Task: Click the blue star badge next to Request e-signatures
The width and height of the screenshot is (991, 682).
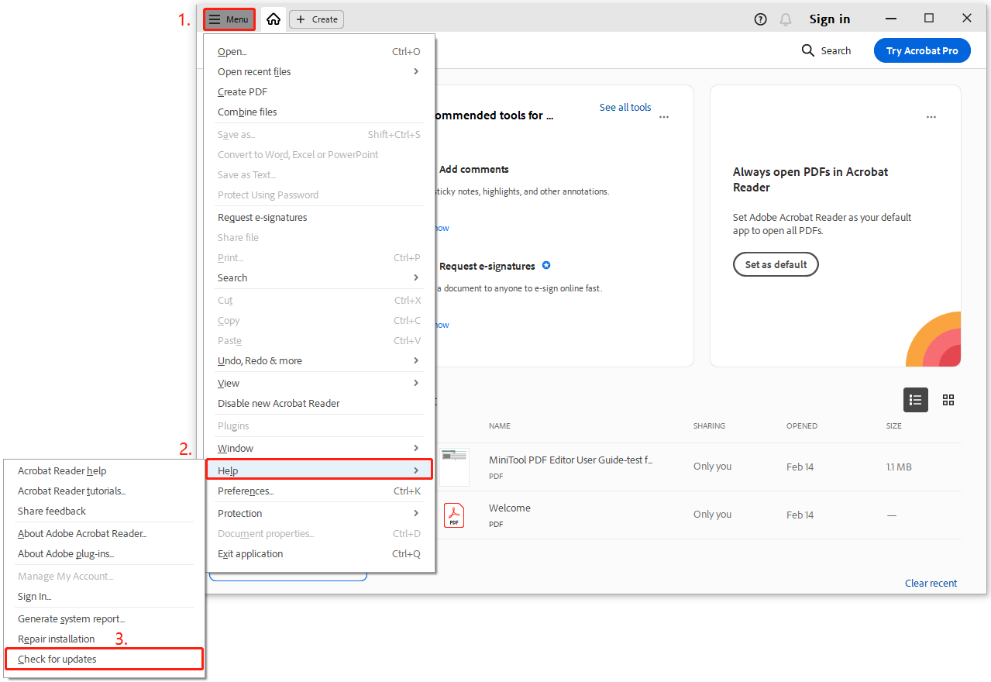Action: coord(546,265)
